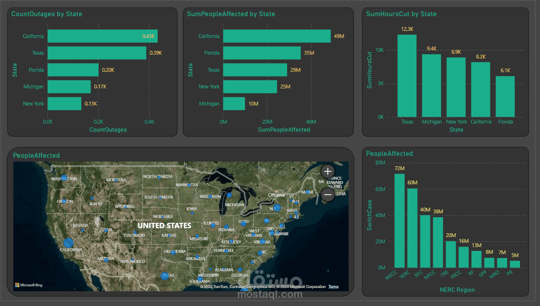The width and height of the screenshot is (540, 306).
Task: Click the 'CountOutages by State' title
Action: click(x=47, y=14)
